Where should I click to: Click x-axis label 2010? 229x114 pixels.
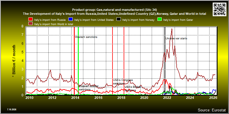pos(30,98)
